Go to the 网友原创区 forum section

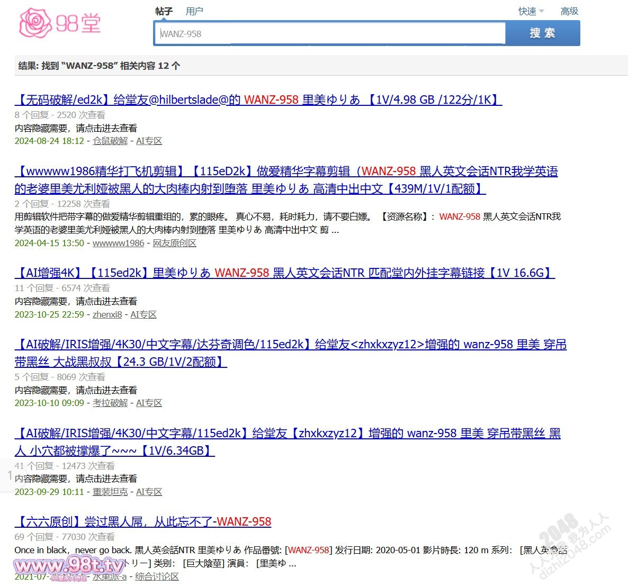[174, 243]
